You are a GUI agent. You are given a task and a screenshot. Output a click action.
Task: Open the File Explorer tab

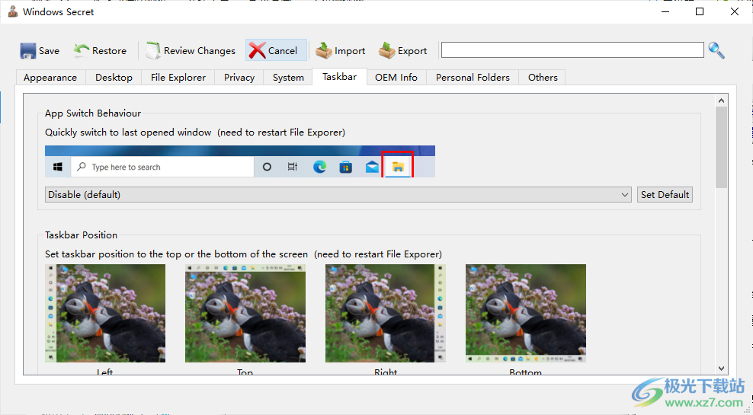(x=178, y=78)
